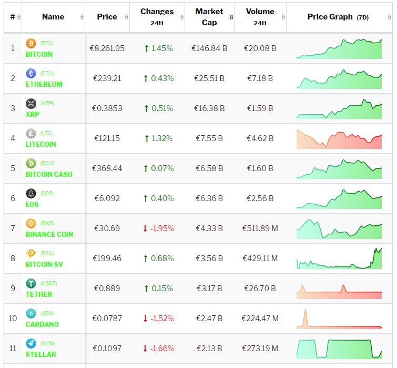Open the BITCOIN coin link

pyautogui.click(x=39, y=54)
